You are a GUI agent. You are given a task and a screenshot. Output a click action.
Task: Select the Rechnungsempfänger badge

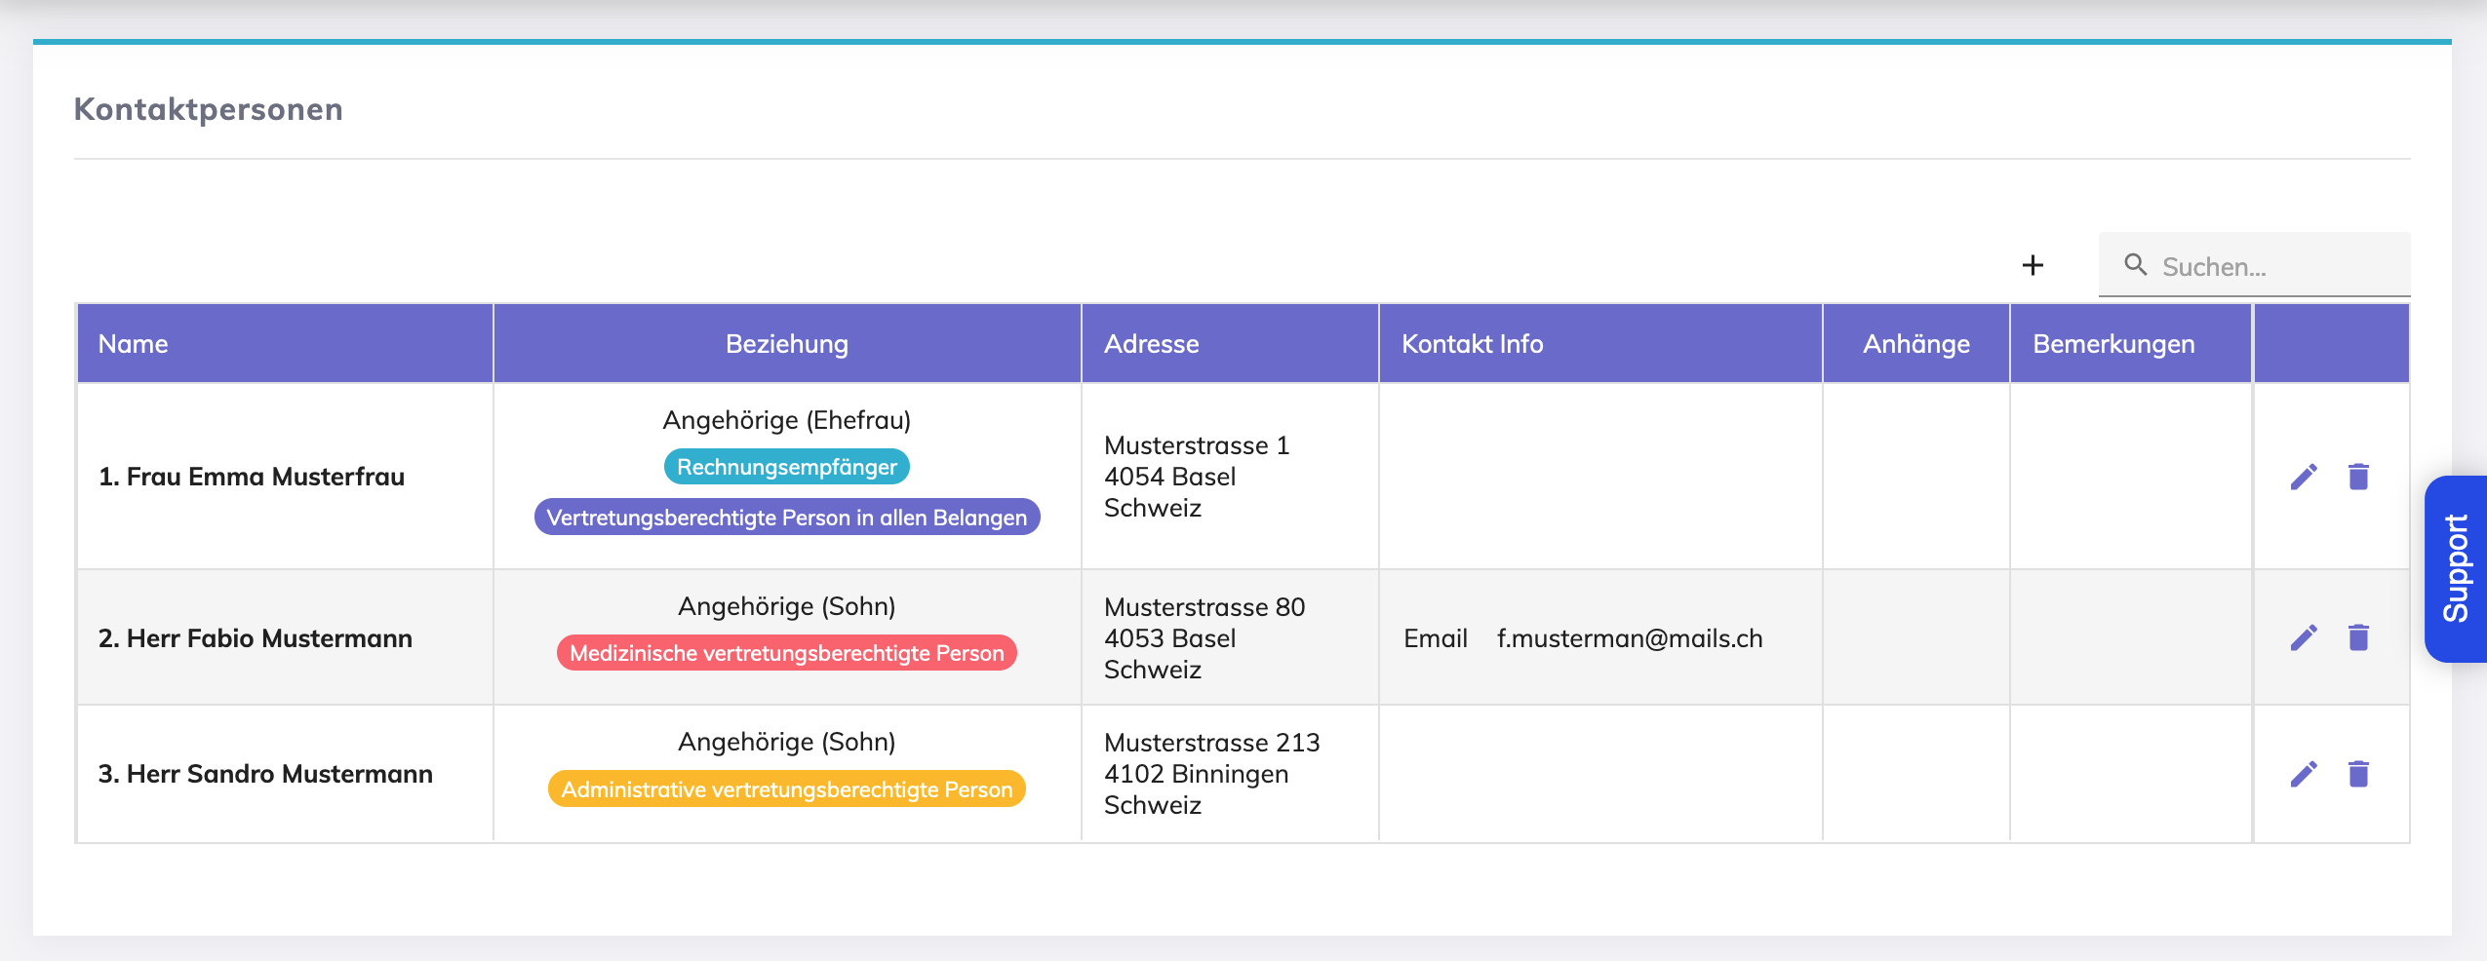(787, 467)
